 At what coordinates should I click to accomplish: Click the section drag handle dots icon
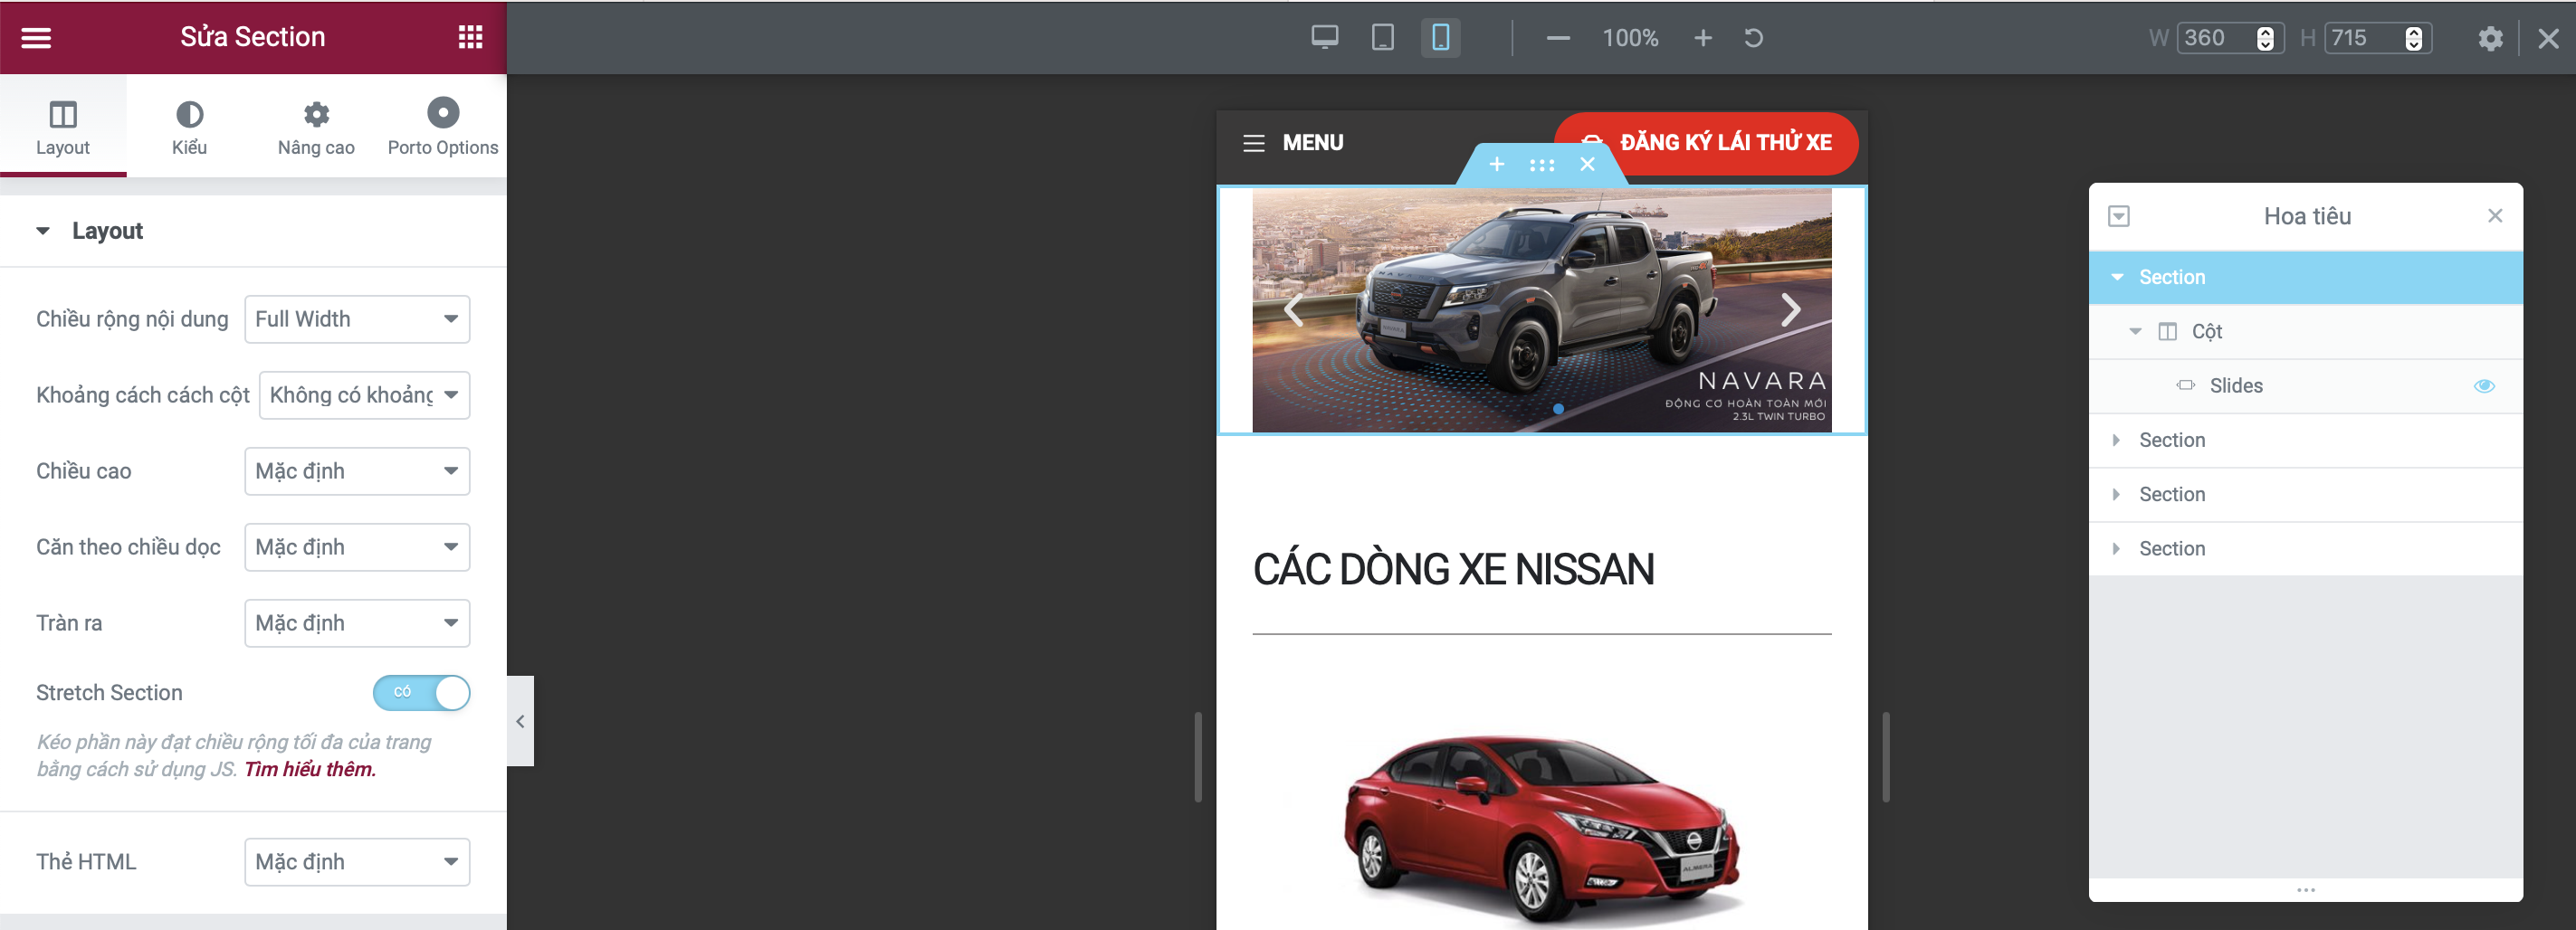pyautogui.click(x=1541, y=165)
